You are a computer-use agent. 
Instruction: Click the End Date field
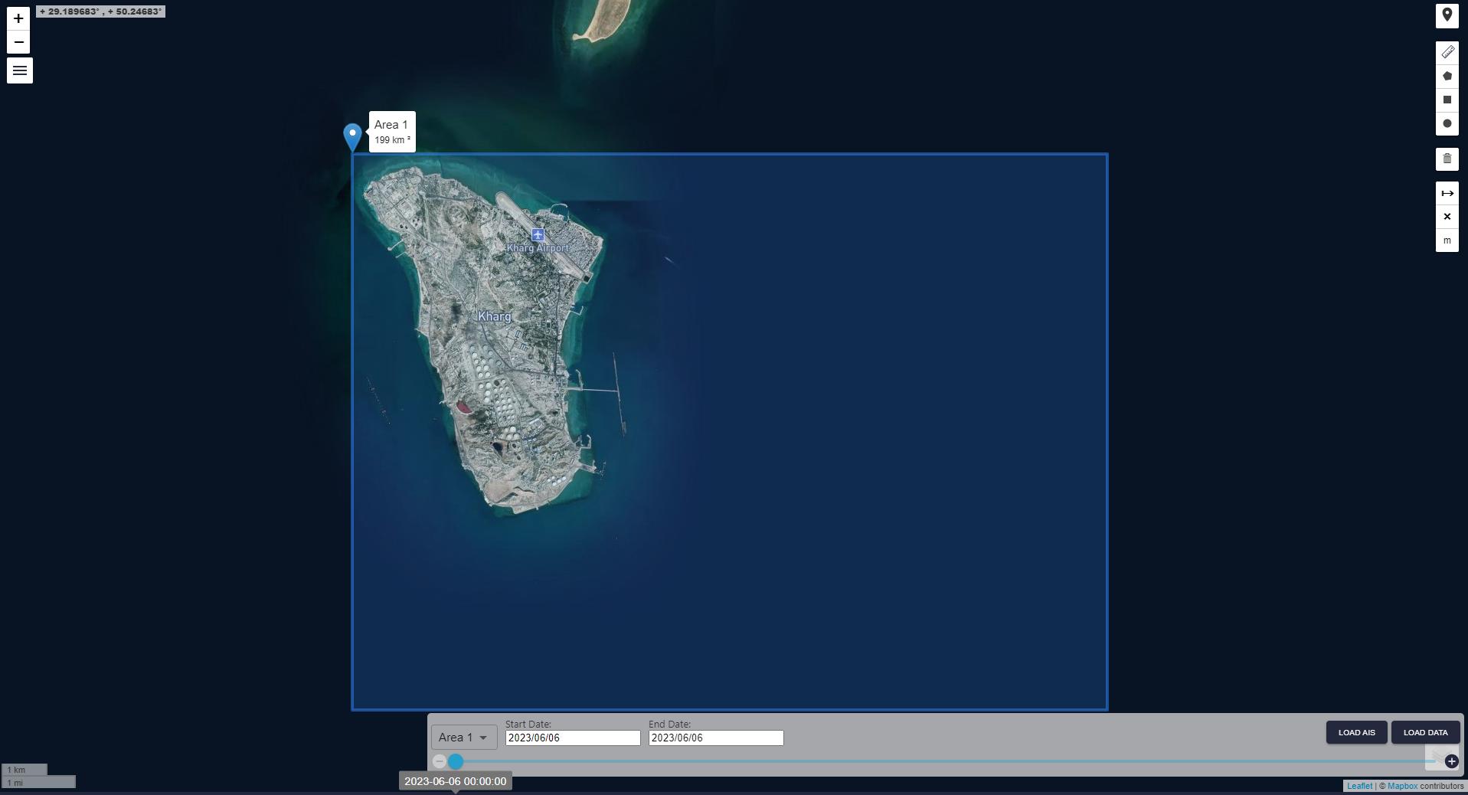[715, 738]
